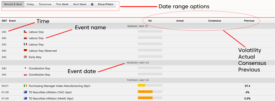The height and width of the screenshot is (101, 275).
Task: Click volatility bar for Early May
Action: tap(150, 56)
